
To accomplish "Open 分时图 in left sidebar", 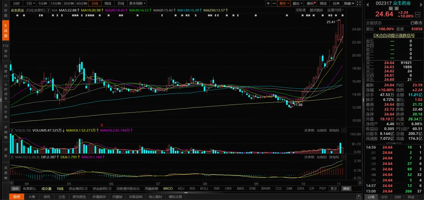I will point(6,11).
